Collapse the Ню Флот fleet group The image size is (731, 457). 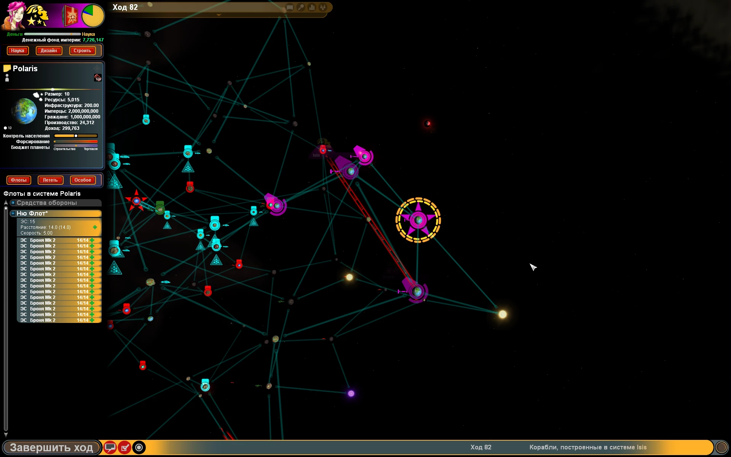pos(13,213)
